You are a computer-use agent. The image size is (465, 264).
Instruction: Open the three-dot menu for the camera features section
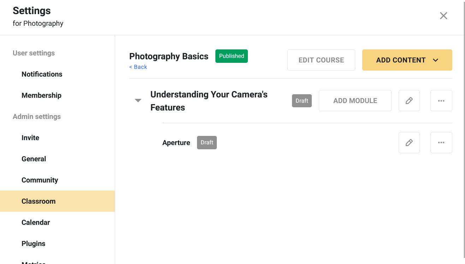[441, 101]
